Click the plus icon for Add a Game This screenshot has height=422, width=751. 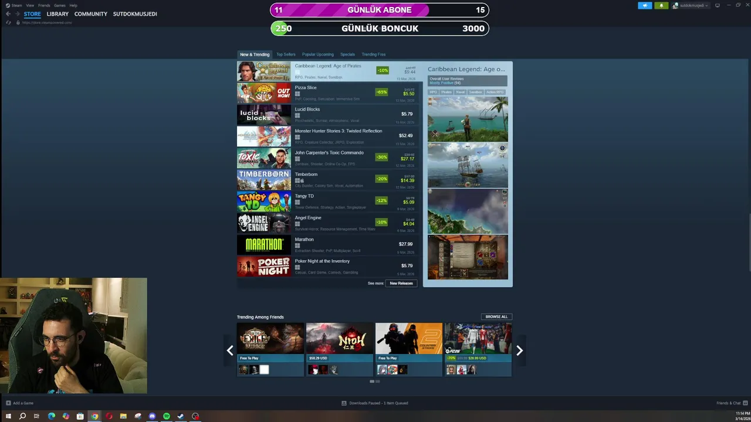coord(8,403)
